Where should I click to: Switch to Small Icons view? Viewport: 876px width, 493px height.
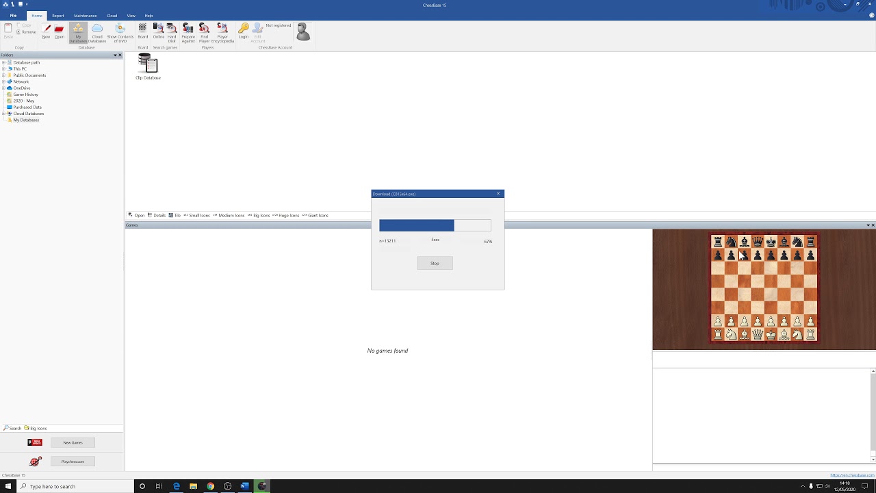(196, 215)
